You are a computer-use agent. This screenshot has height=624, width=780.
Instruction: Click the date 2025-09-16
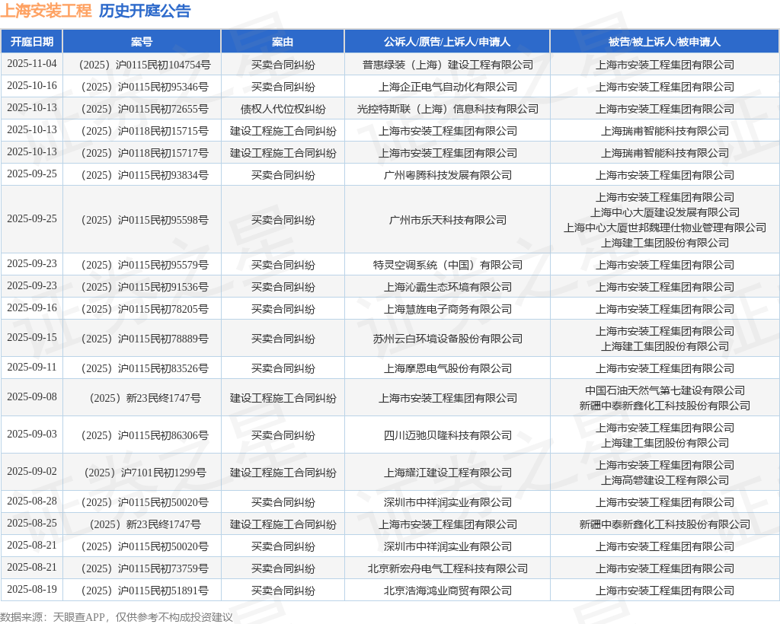32,308
